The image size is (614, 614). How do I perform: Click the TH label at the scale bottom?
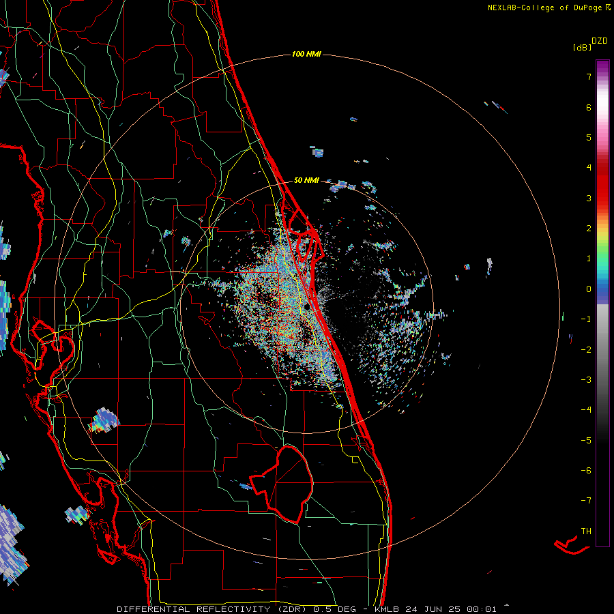[586, 531]
